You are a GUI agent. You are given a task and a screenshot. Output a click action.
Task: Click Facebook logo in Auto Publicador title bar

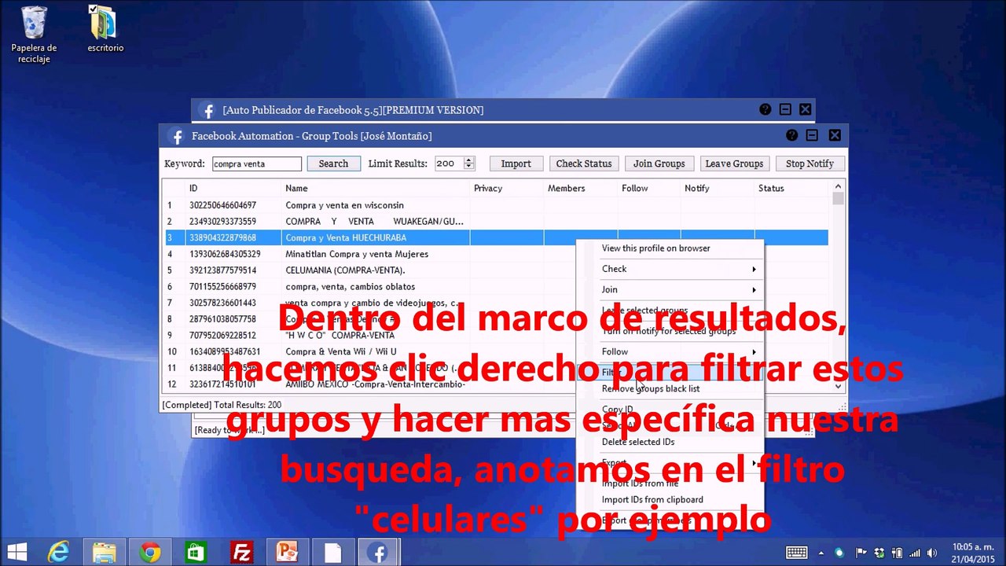207,110
